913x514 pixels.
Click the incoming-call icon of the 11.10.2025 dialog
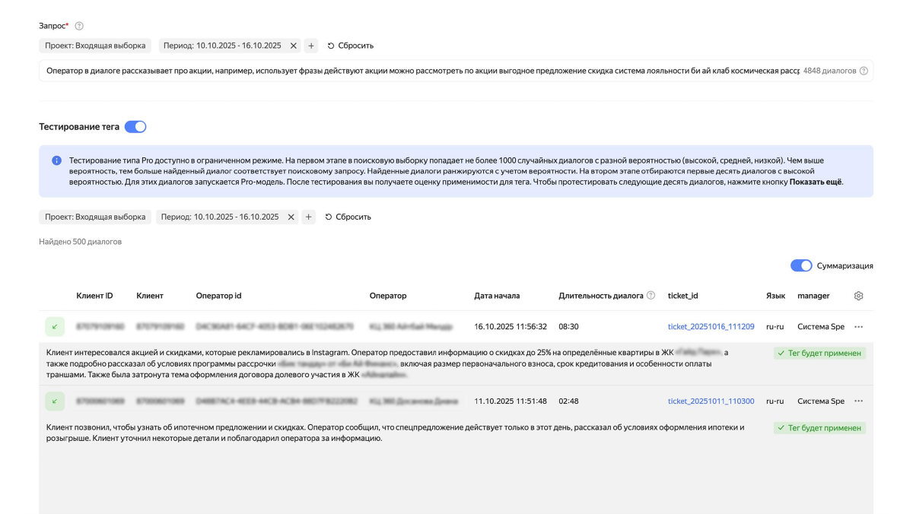[54, 401]
